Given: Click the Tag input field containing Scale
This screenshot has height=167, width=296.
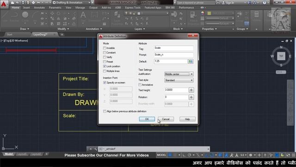Looking at the screenshot, I should tap(173, 48).
